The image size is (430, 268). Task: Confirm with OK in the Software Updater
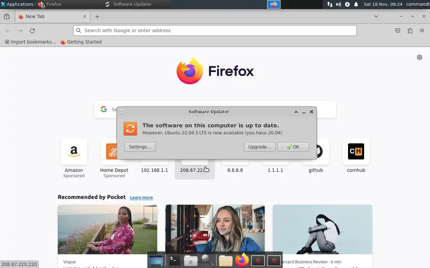pyautogui.click(x=293, y=147)
